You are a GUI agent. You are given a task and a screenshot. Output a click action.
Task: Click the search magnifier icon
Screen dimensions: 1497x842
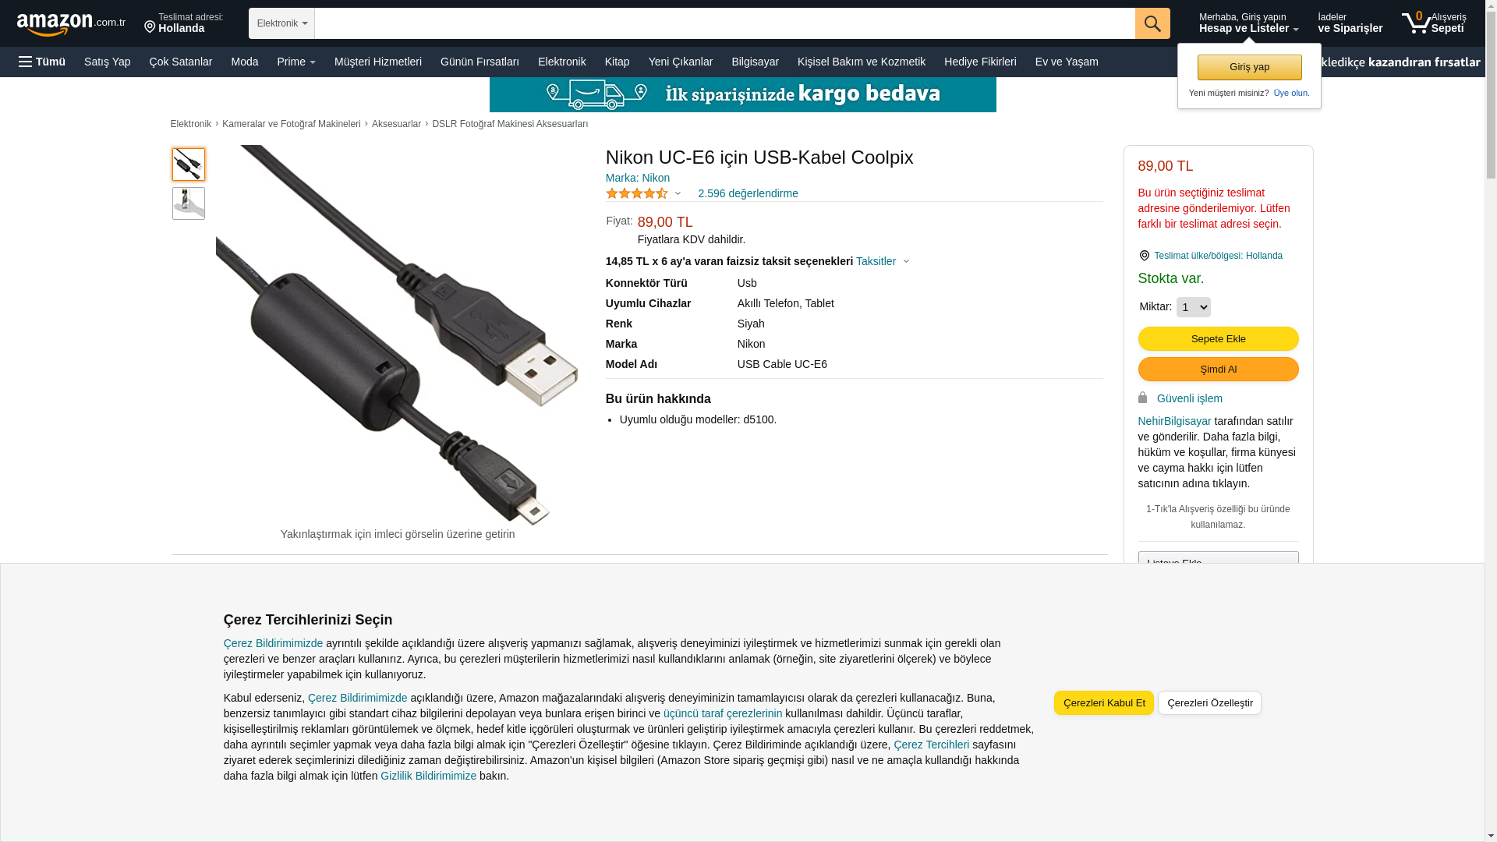click(x=1152, y=23)
